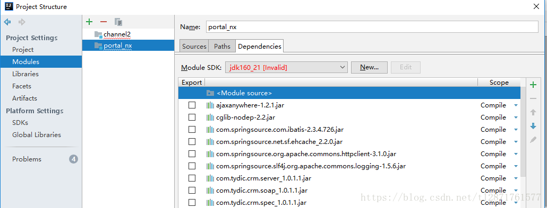The width and height of the screenshot is (547, 208).
Task: Open Facets in Project Settings
Action: (22, 86)
